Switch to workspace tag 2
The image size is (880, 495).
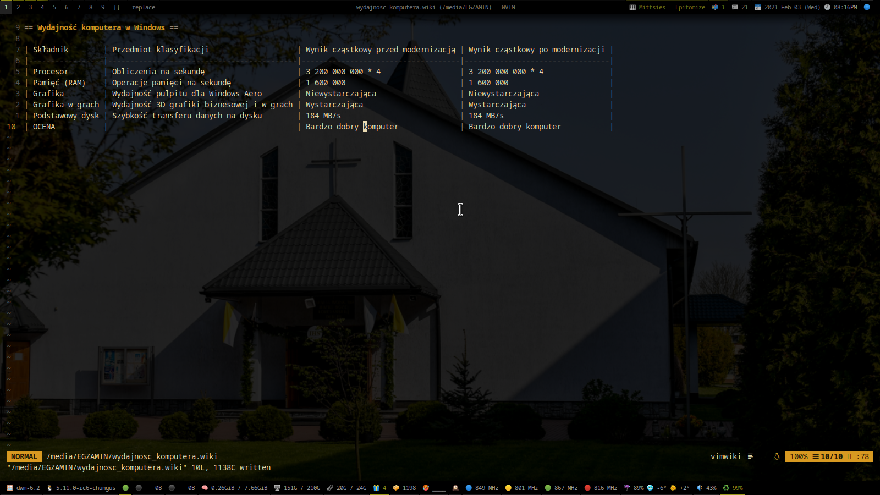point(18,7)
